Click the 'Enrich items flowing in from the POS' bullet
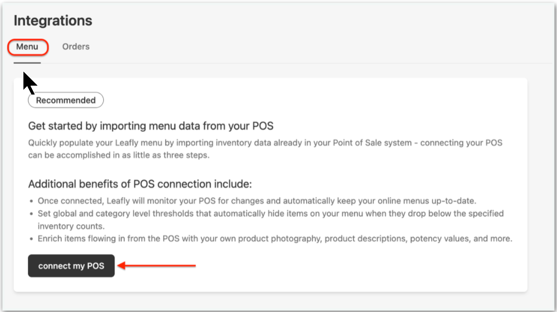557x312 pixels. [x=274, y=239]
